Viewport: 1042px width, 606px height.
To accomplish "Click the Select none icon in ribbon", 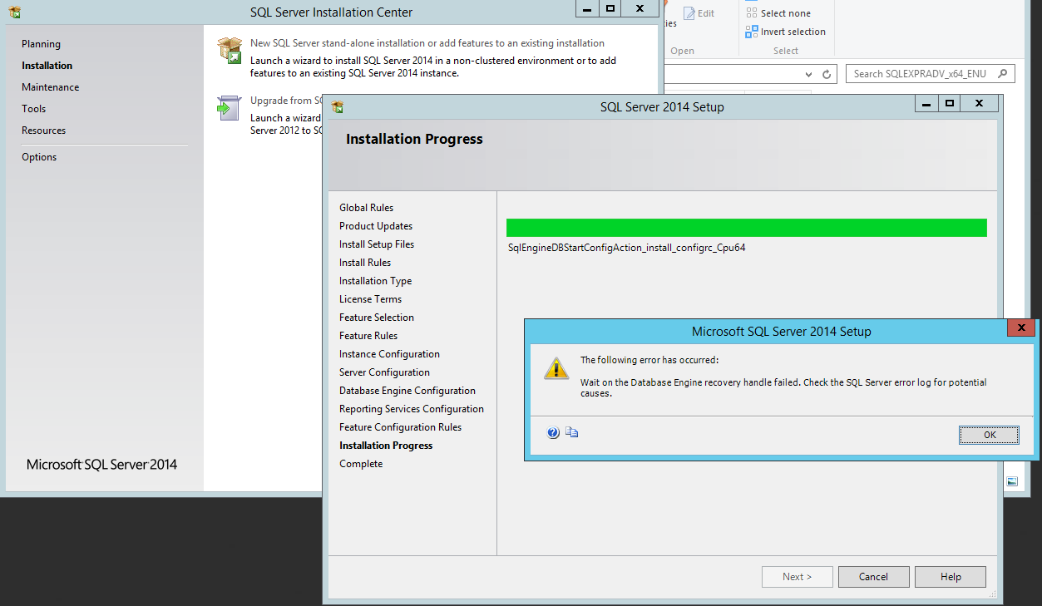I will tap(752, 13).
